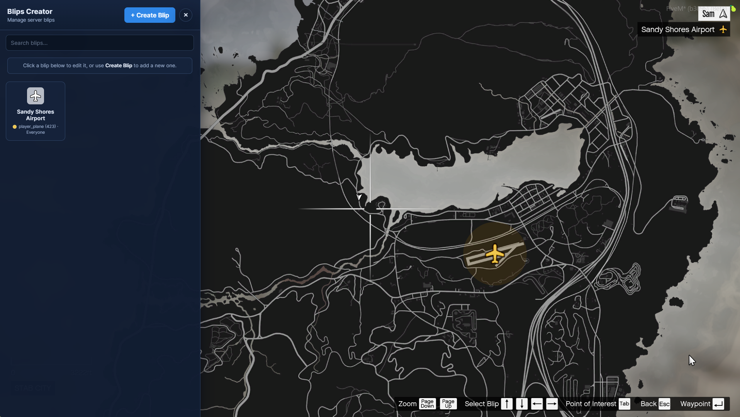Click the Waypoint enter key icon
Image resolution: width=740 pixels, height=417 pixels.
tap(718, 404)
